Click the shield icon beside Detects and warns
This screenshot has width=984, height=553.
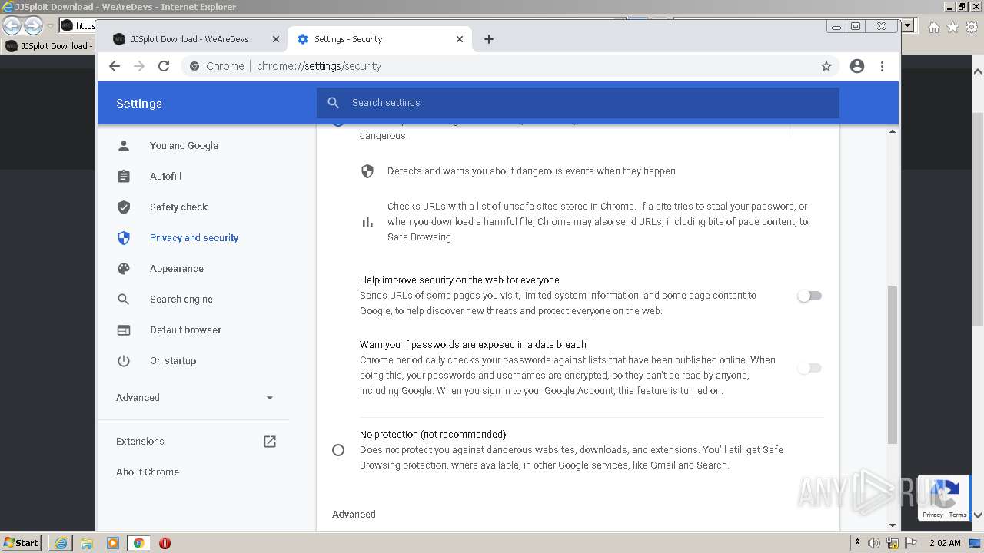point(367,171)
